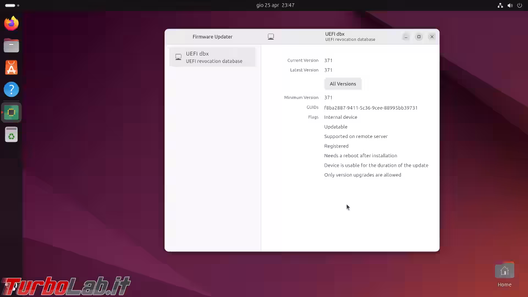
Task: Click the Current Version label
Action: click(302, 61)
